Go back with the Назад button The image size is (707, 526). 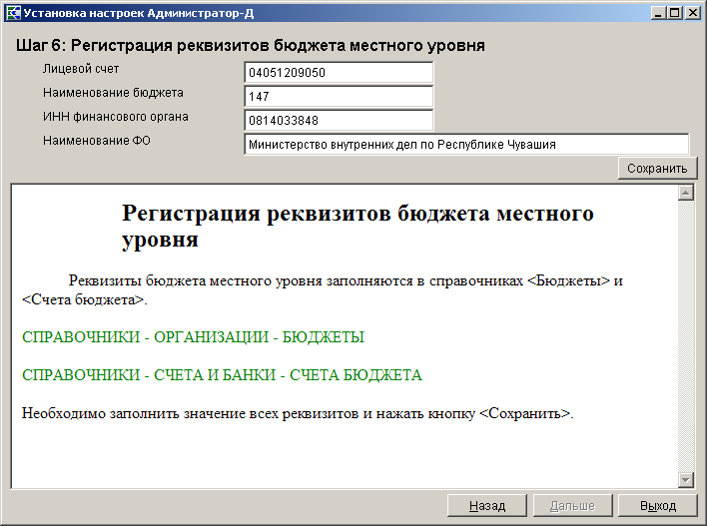coord(487,506)
